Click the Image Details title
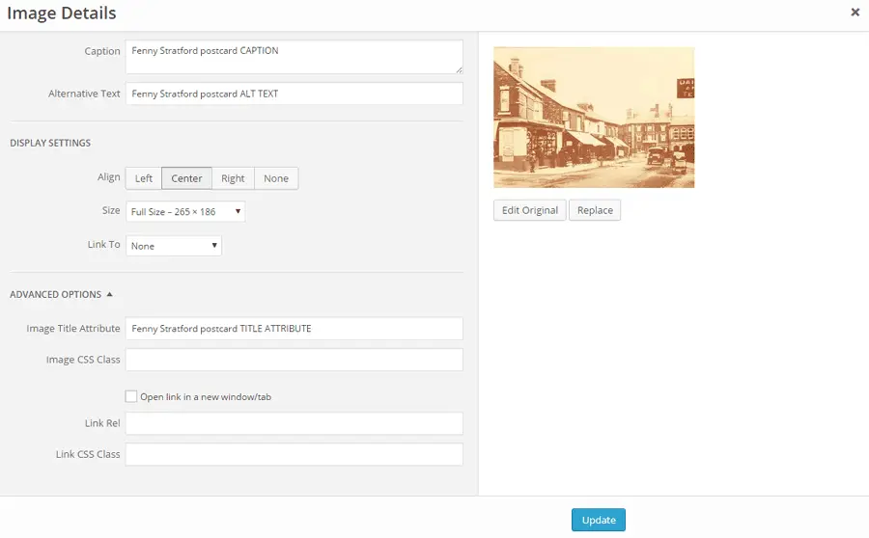 [62, 13]
